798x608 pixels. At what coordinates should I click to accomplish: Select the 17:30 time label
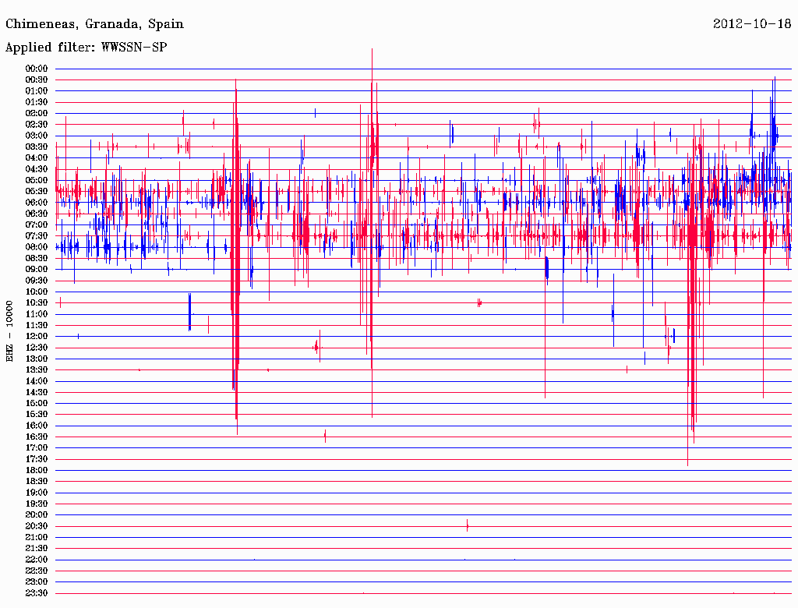[36, 459]
